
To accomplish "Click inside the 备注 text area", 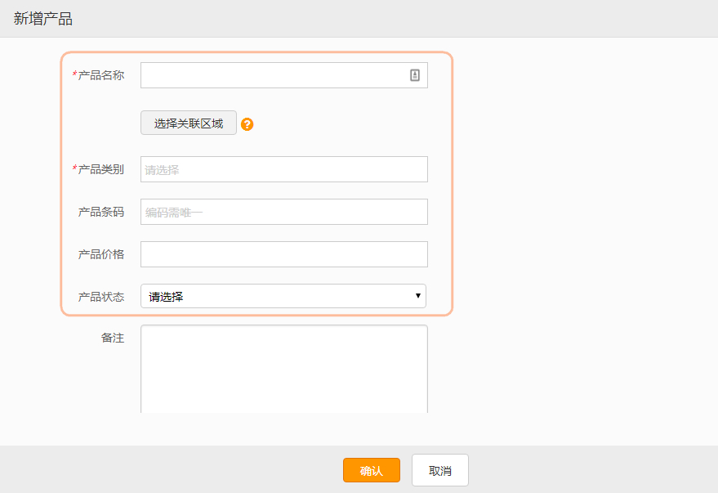I will click(284, 370).
